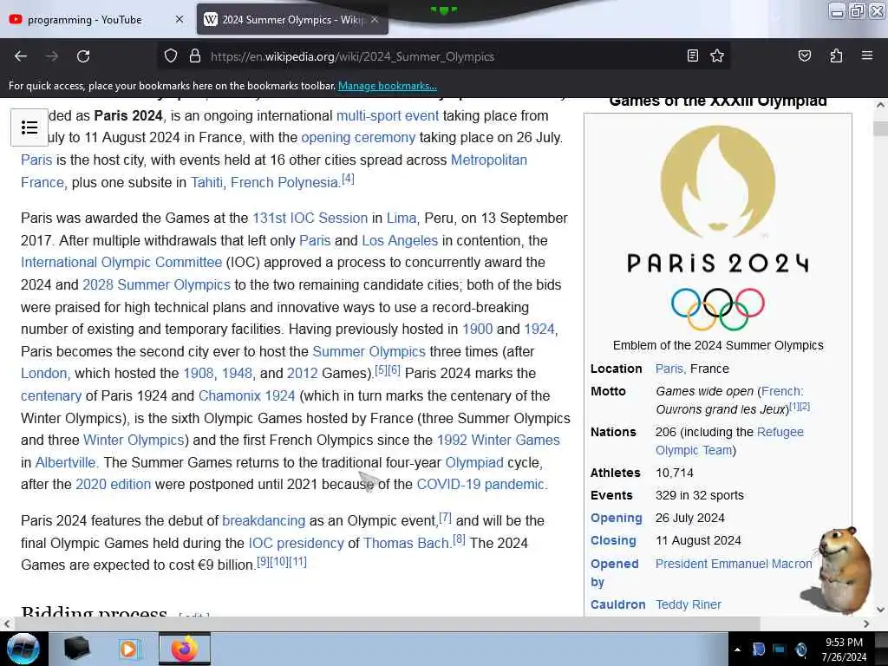Click the horizontal scrollbar left arrow

coord(6,624)
